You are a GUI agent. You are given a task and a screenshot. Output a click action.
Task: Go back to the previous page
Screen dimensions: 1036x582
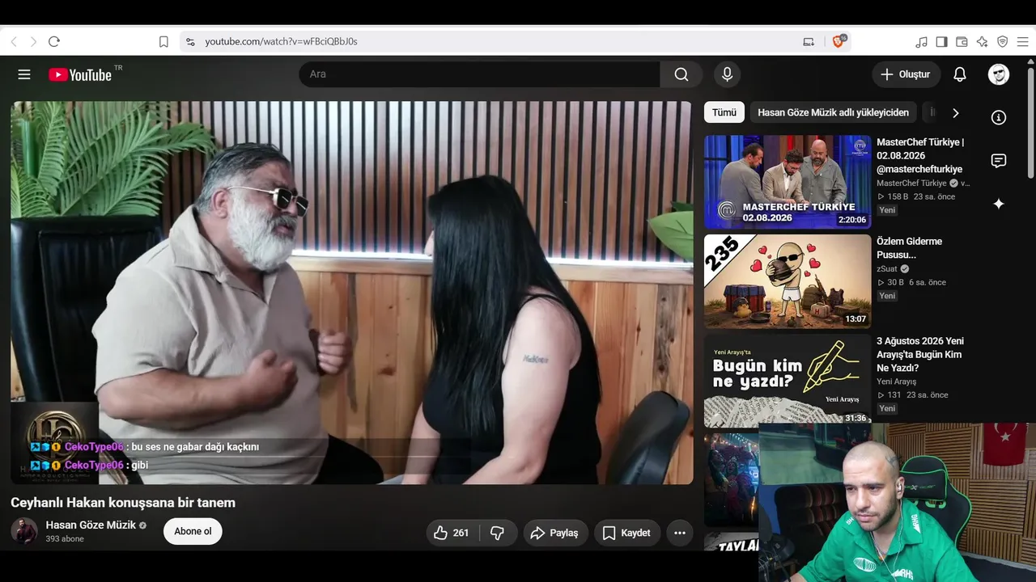pos(14,41)
